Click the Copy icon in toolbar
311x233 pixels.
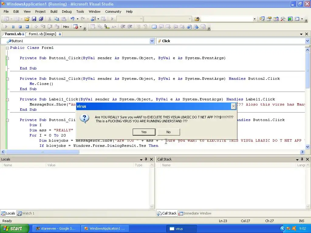coord(56,19)
